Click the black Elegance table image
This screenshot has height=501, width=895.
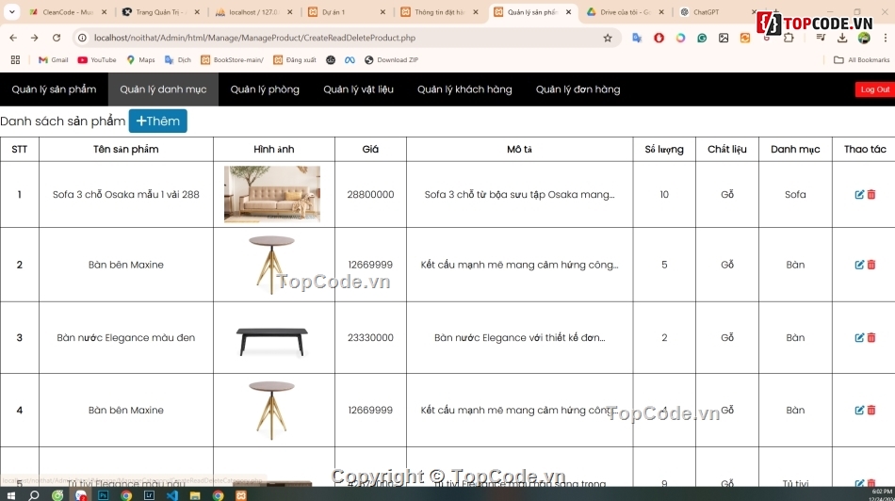pyautogui.click(x=271, y=342)
